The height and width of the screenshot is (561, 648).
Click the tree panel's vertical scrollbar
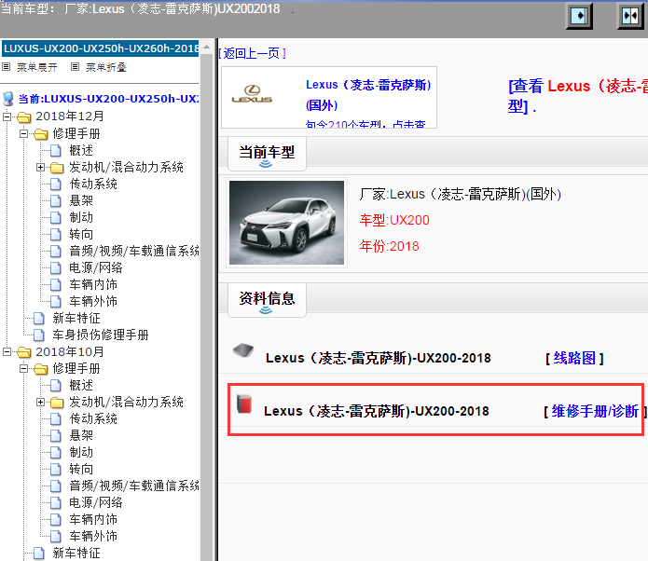[207, 306]
